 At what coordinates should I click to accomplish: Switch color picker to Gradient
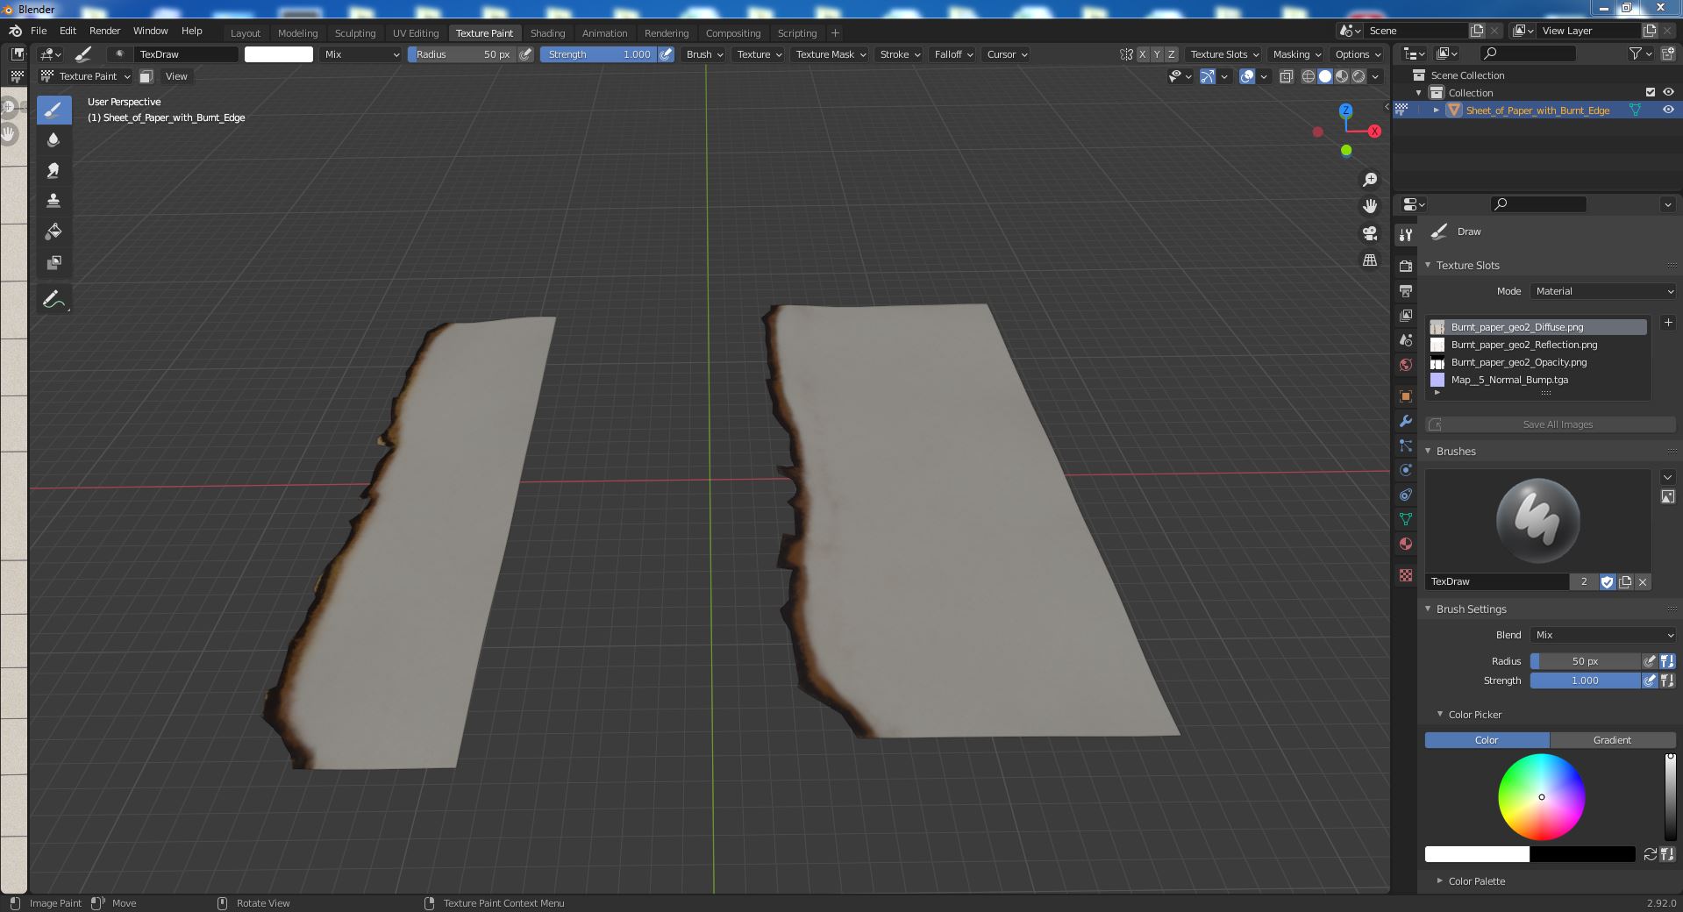click(x=1612, y=740)
